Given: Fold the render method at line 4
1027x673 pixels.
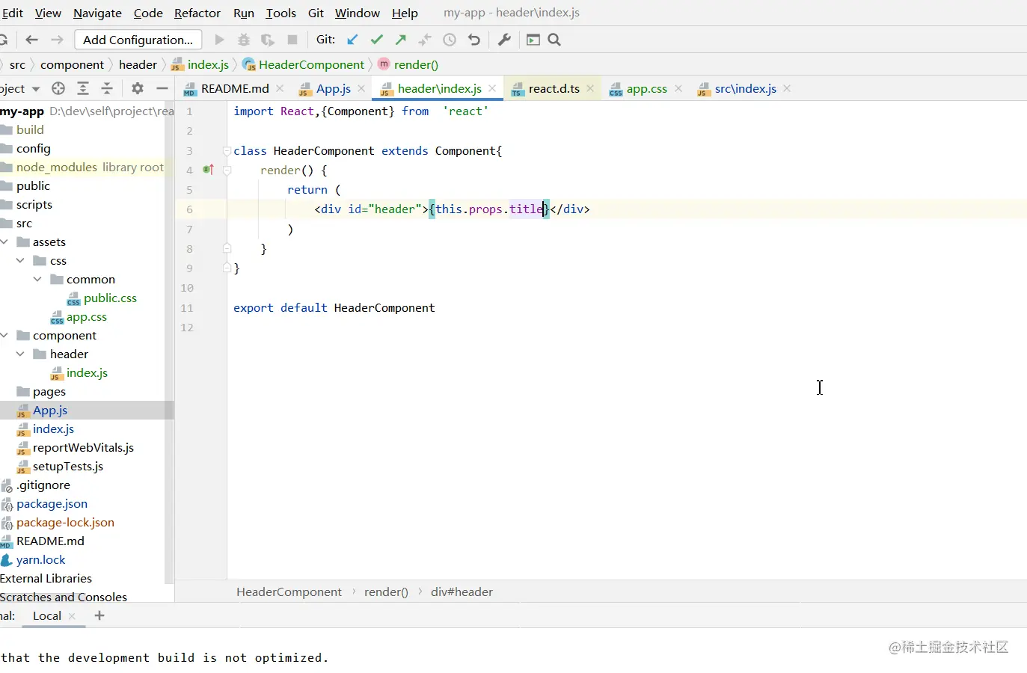Looking at the screenshot, I should click(x=227, y=170).
